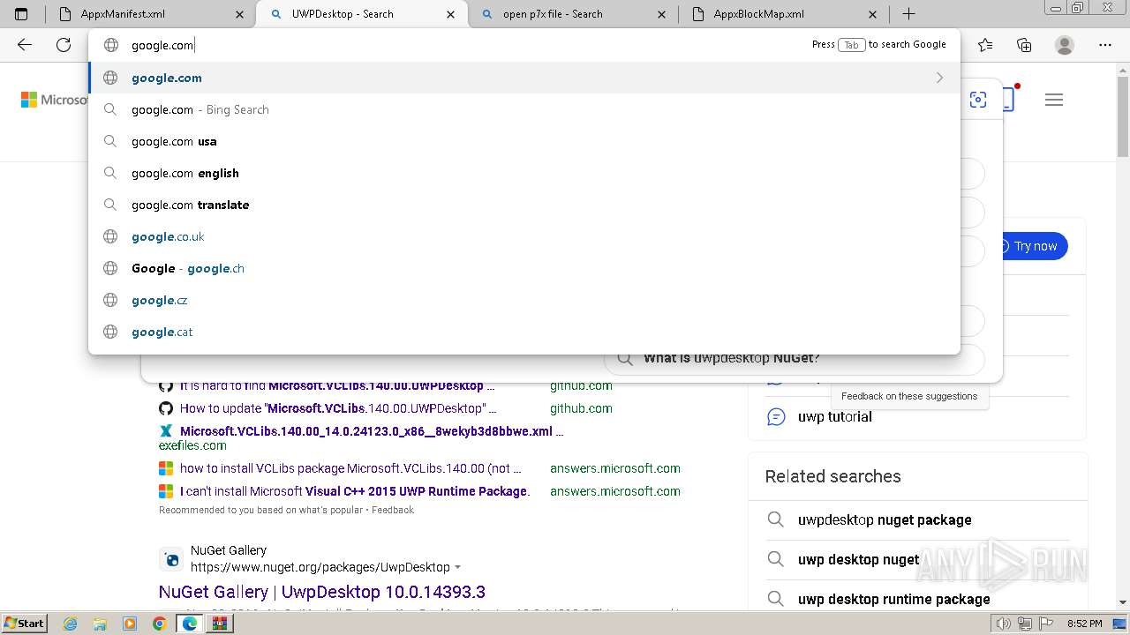Image resolution: width=1130 pixels, height=635 pixels.
Task: Search related 'uwp desktop runtime package'
Action: pyautogui.click(x=894, y=599)
